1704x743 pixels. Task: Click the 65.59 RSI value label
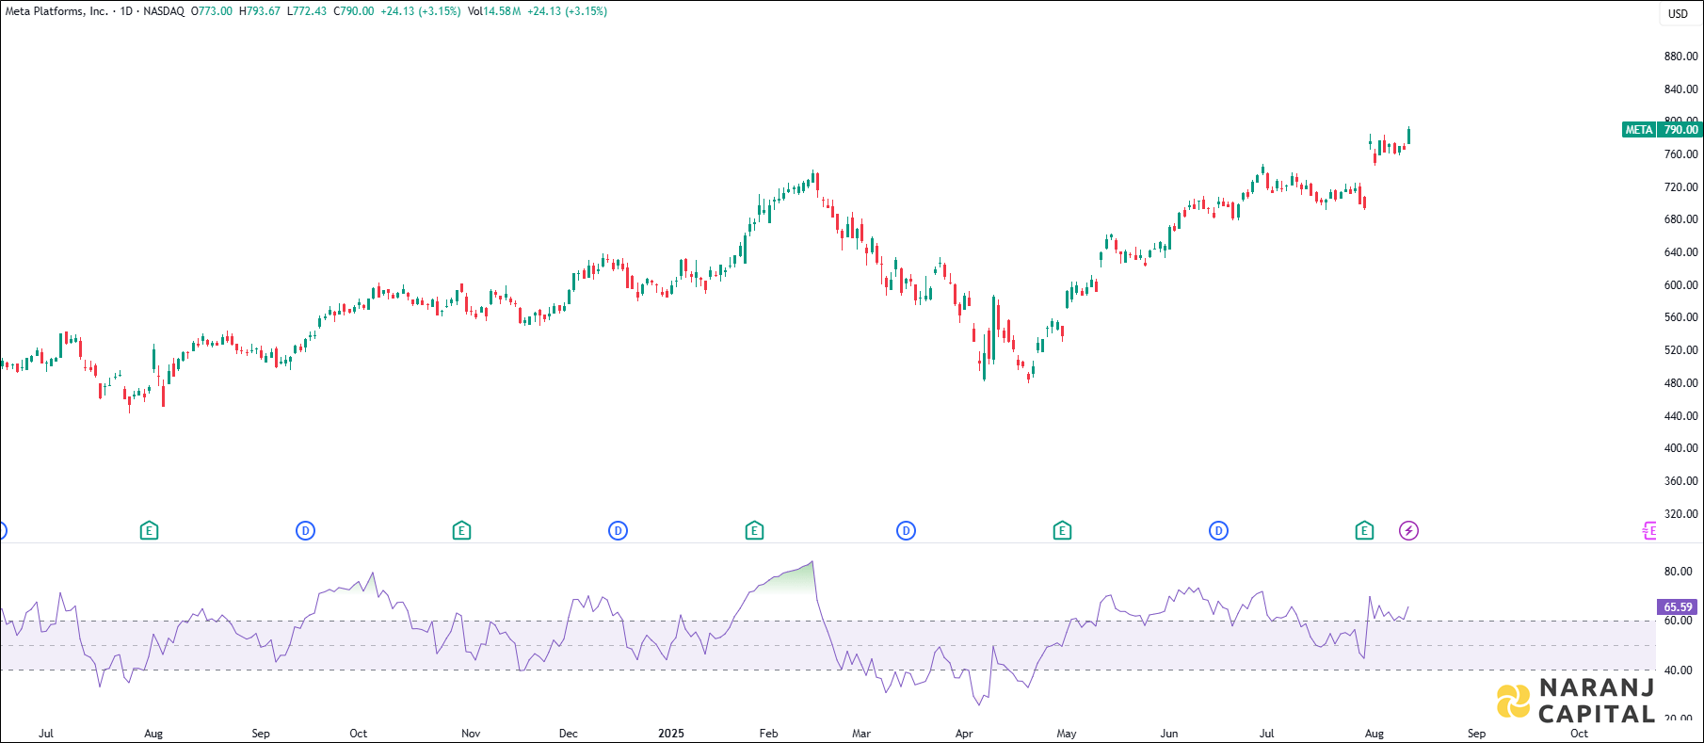(1679, 607)
